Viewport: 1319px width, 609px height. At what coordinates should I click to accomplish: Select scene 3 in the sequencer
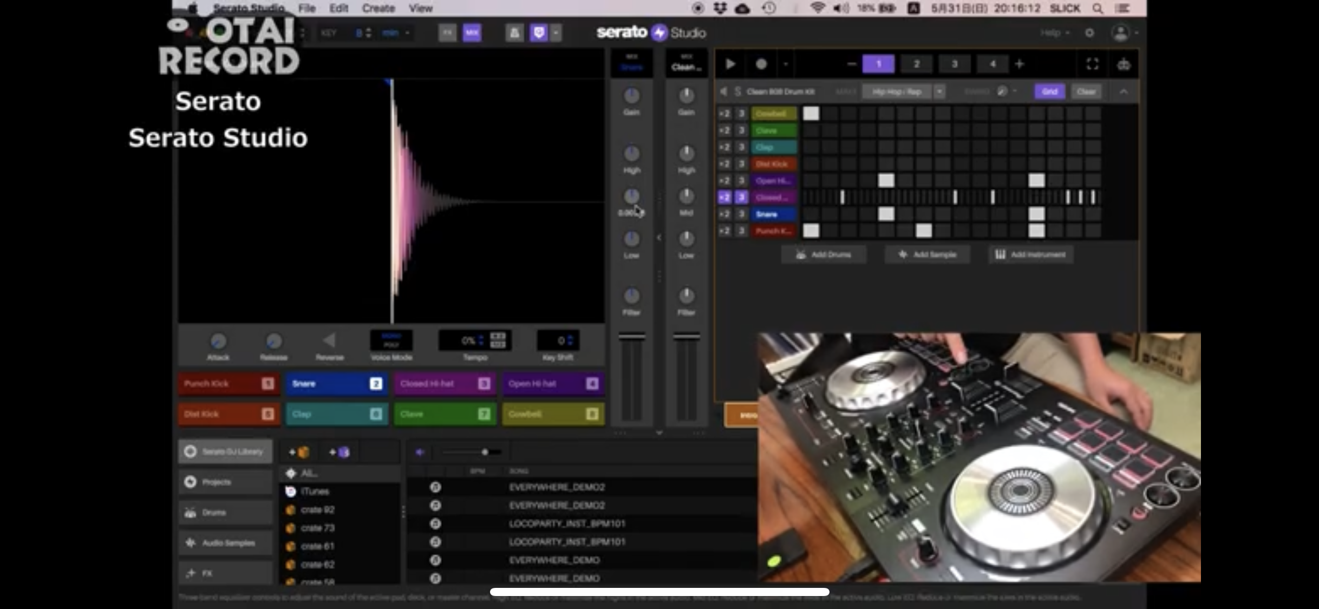coord(954,64)
